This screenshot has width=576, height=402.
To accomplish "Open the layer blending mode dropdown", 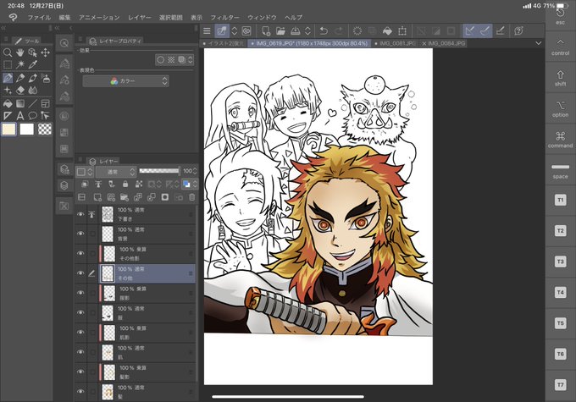I will (116, 172).
